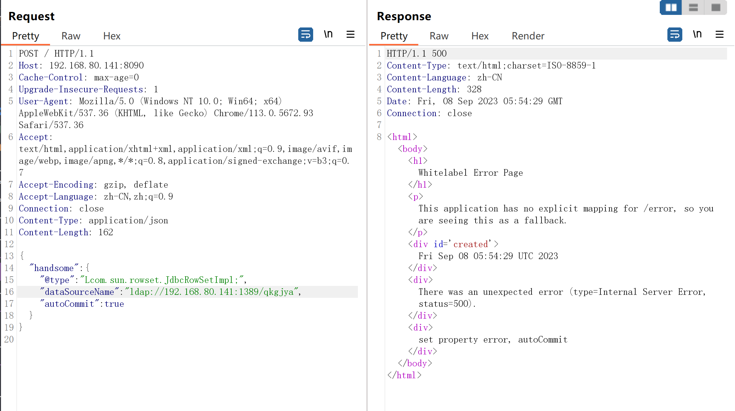Open the Response Render tab
The height and width of the screenshot is (411, 735).
(528, 36)
